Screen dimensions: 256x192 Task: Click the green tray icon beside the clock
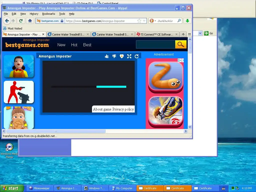(233, 188)
